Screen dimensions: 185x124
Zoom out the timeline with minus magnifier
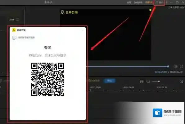coord(148,81)
